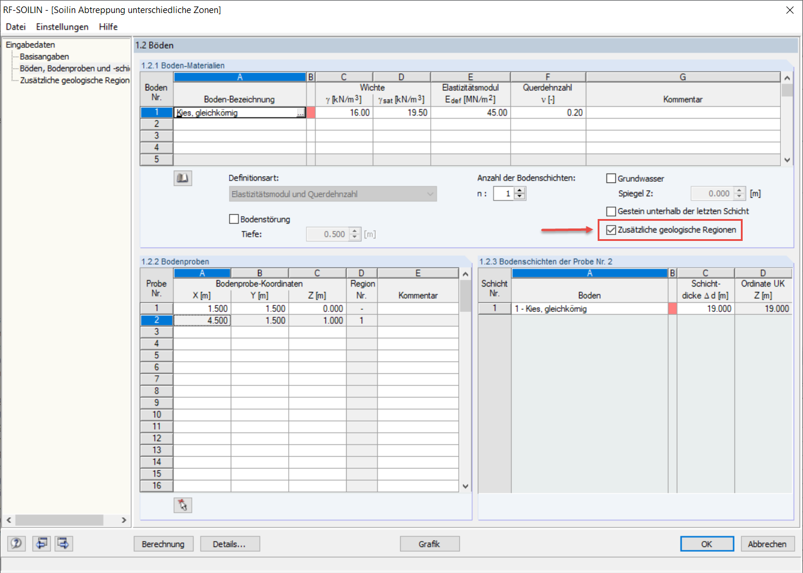Image resolution: width=803 pixels, height=573 pixels.
Task: Close the RF-SOILIN window
Action: click(789, 10)
